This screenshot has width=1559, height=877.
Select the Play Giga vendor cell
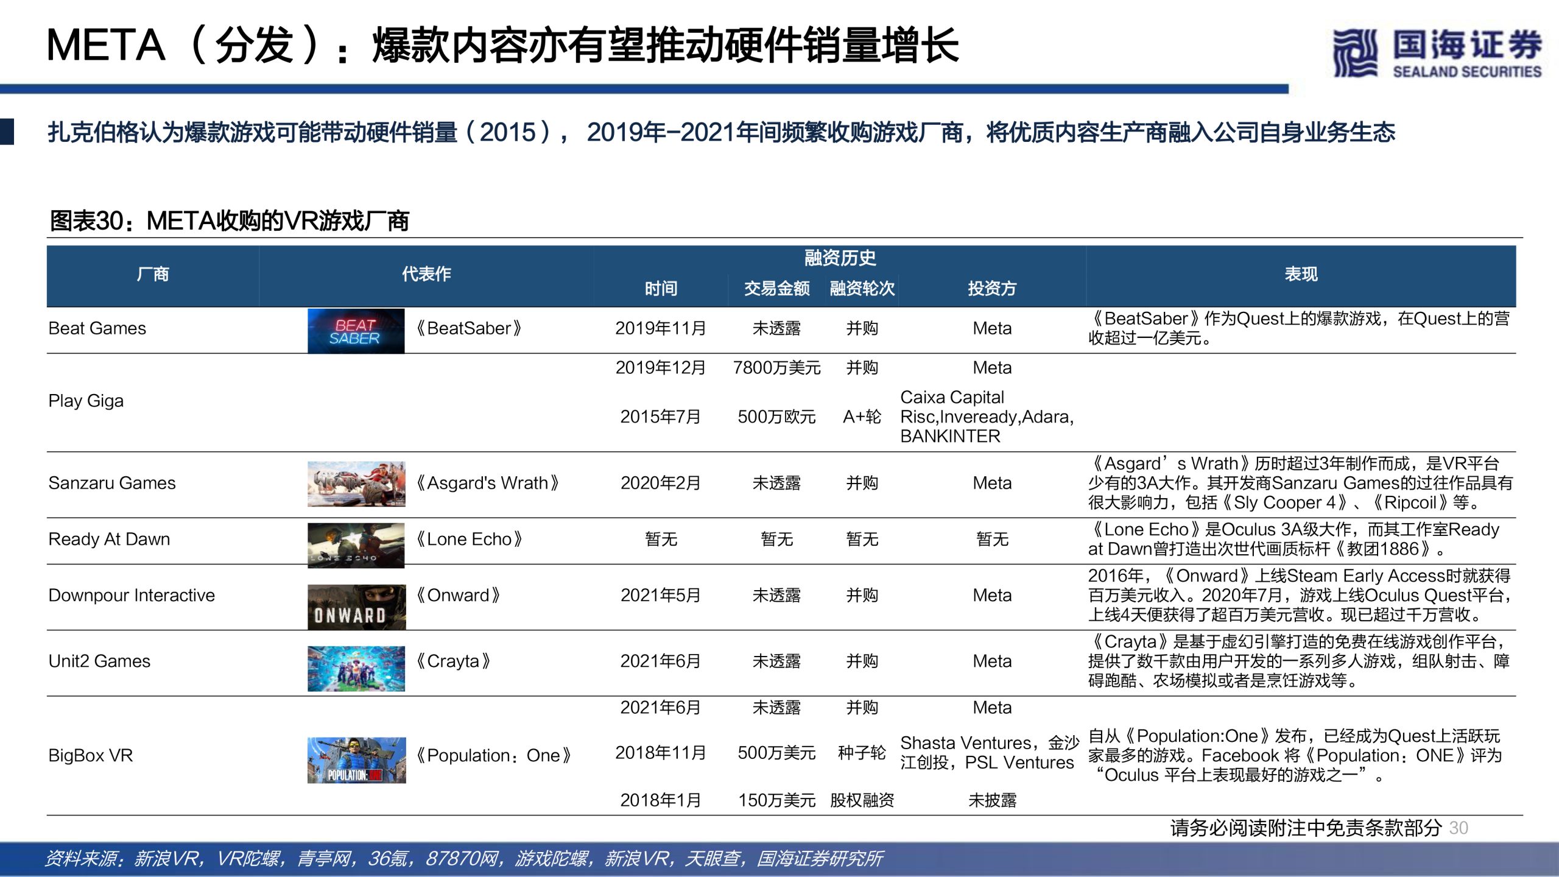86,401
